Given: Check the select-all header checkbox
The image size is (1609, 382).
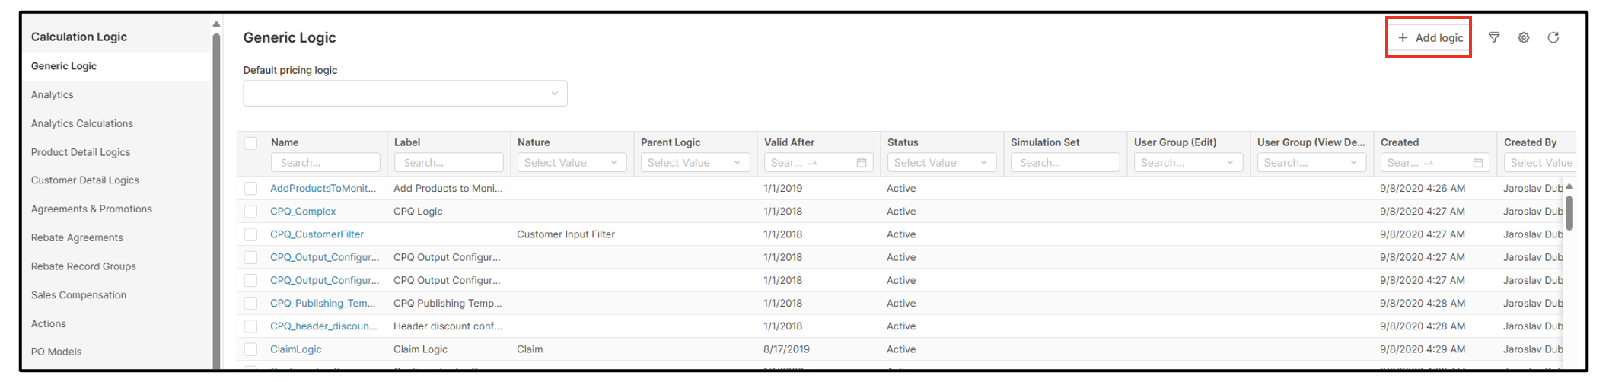Looking at the screenshot, I should (251, 143).
